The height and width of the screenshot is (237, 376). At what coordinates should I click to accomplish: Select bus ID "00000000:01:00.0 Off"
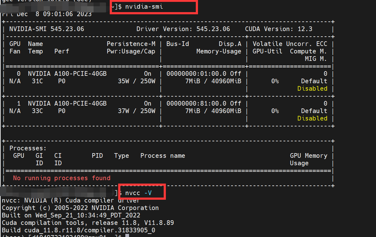tap(204, 74)
